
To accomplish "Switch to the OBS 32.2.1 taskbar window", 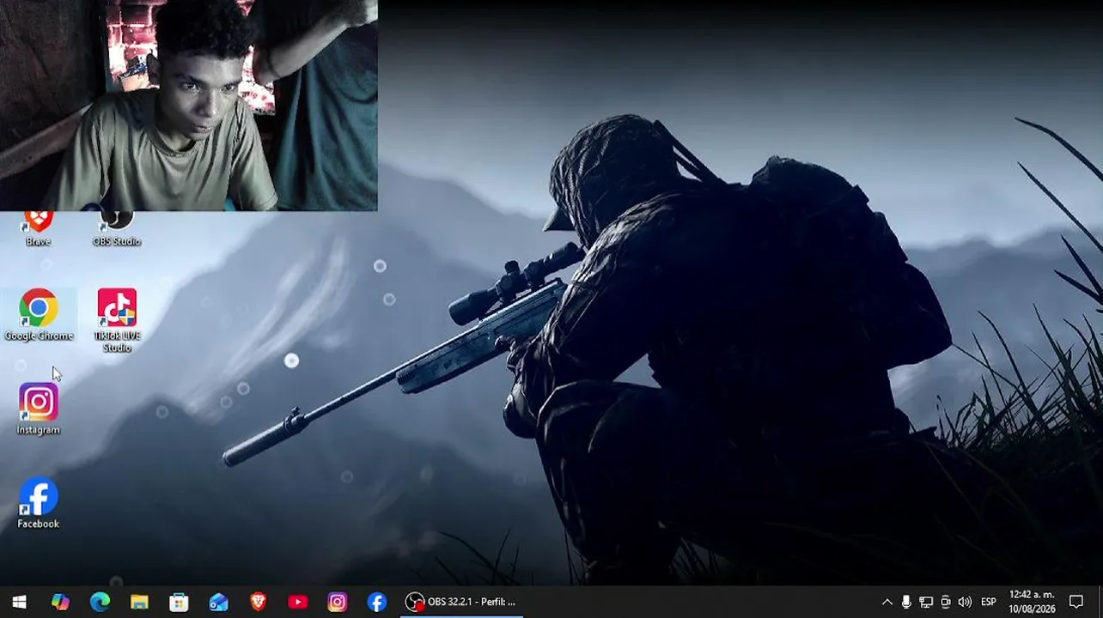I will 461,602.
